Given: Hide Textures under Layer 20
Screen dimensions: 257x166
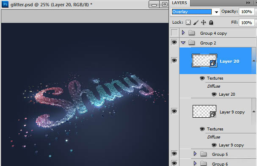Looking at the screenshot, I should pos(202,78).
